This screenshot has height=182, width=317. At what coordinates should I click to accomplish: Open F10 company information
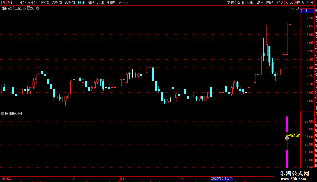click(280, 3)
